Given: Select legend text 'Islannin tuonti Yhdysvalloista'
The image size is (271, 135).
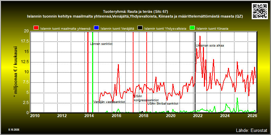Looking at the screenshot, I should coord(165,29).
